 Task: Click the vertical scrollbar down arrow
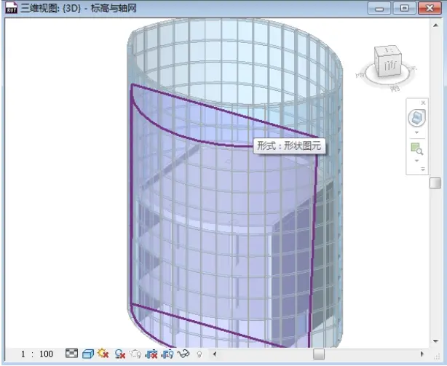pos(435,341)
